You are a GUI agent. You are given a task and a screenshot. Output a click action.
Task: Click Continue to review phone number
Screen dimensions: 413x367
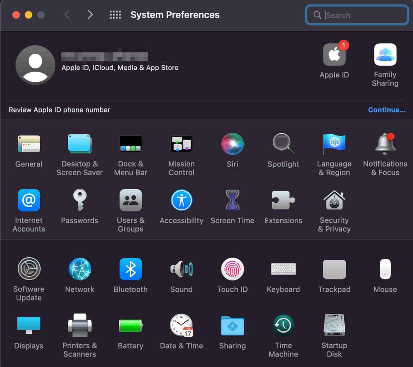(x=387, y=110)
